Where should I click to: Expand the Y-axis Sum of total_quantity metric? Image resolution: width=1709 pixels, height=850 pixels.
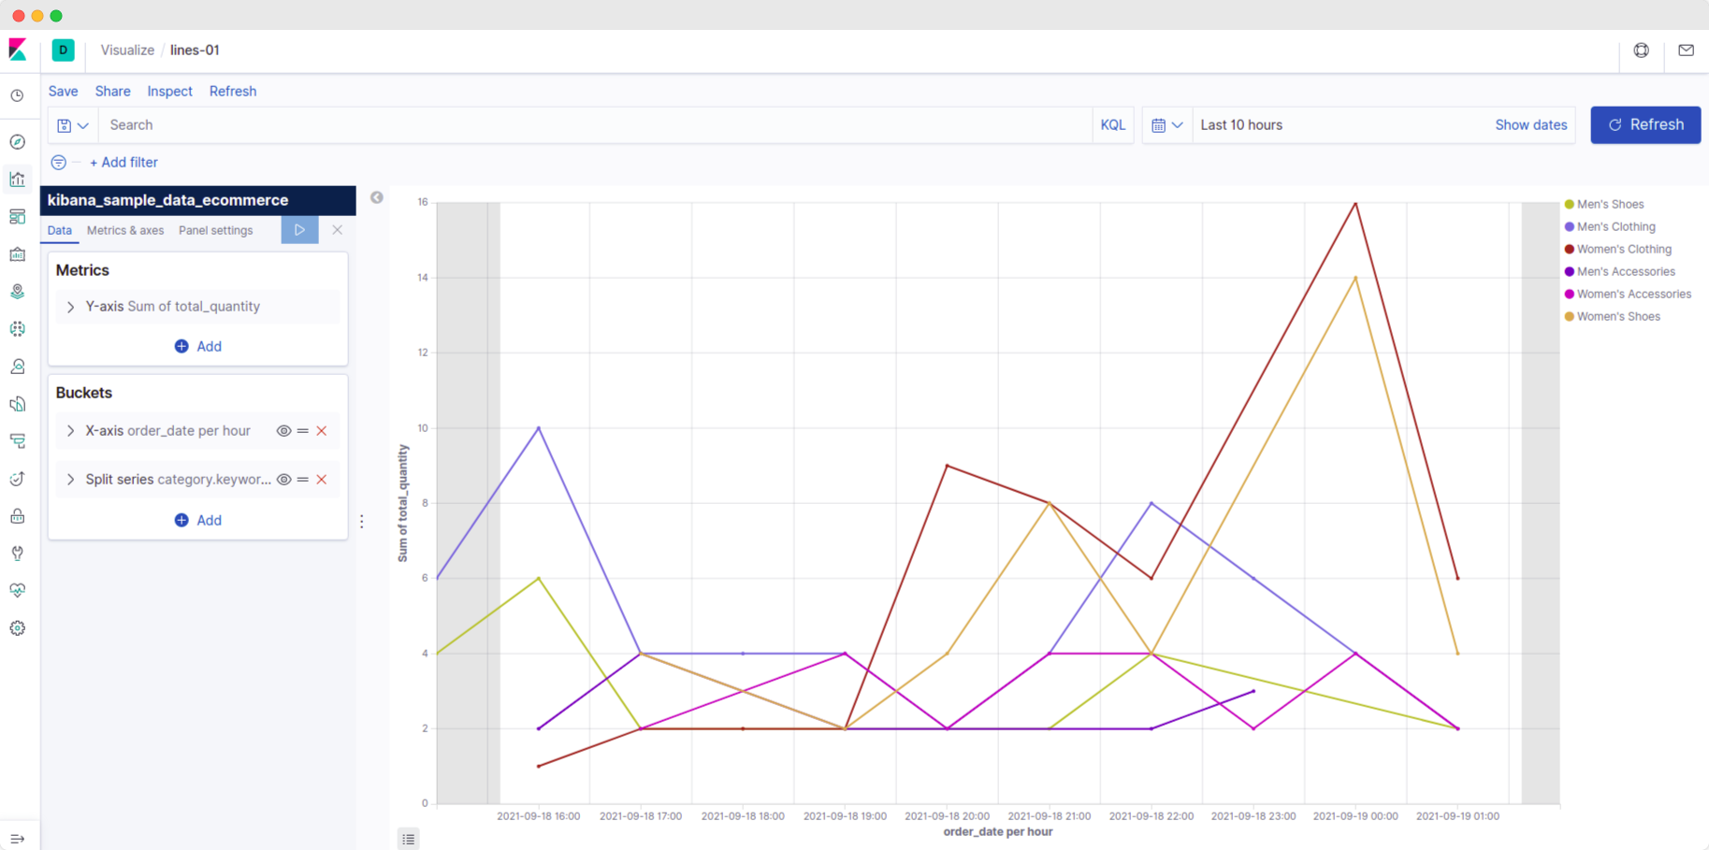tap(71, 307)
